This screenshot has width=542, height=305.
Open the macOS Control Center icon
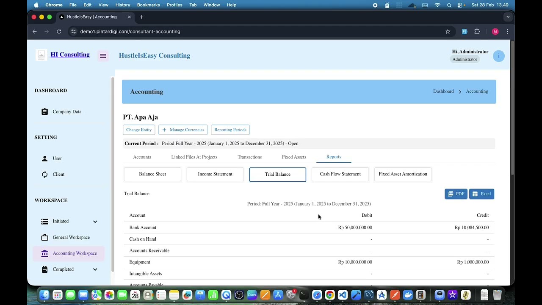460,5
